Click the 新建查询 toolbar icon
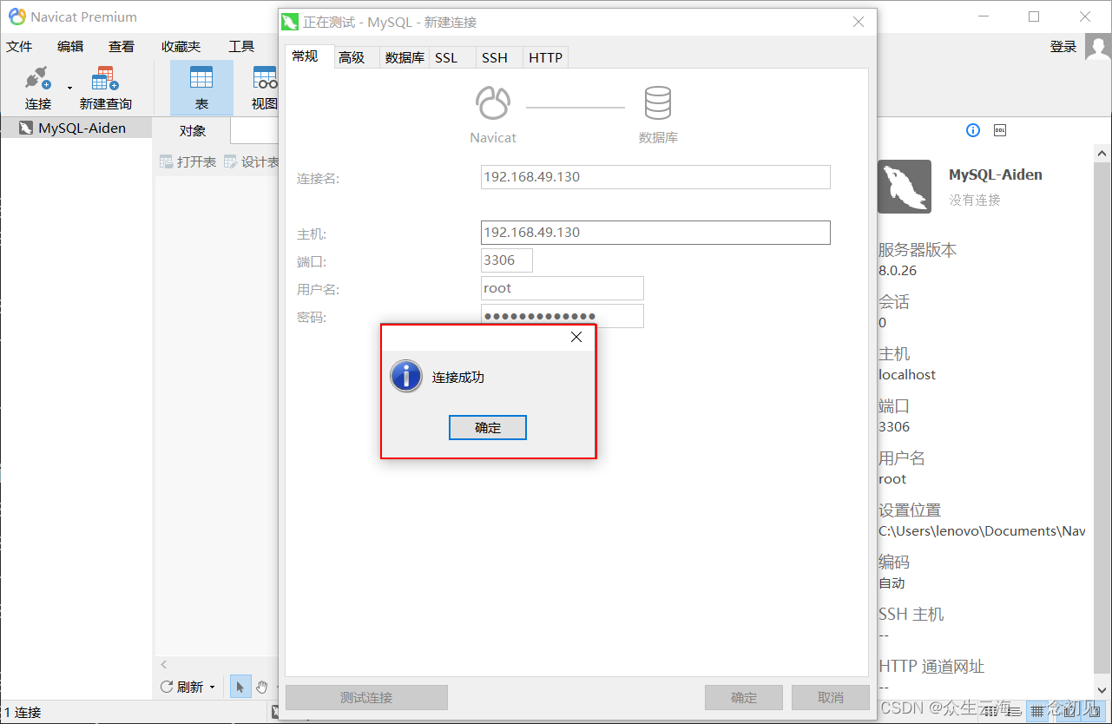Image resolution: width=1112 pixels, height=724 pixels. coord(105,79)
